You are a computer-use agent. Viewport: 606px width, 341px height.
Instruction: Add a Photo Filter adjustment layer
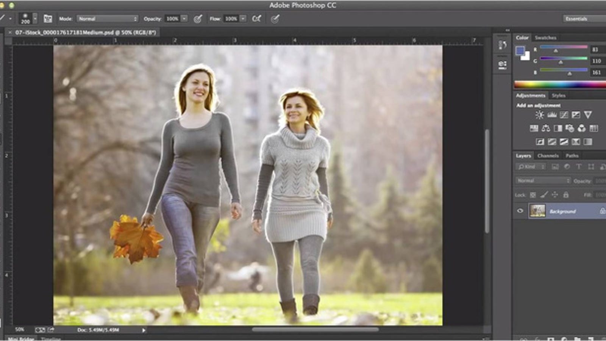point(570,128)
